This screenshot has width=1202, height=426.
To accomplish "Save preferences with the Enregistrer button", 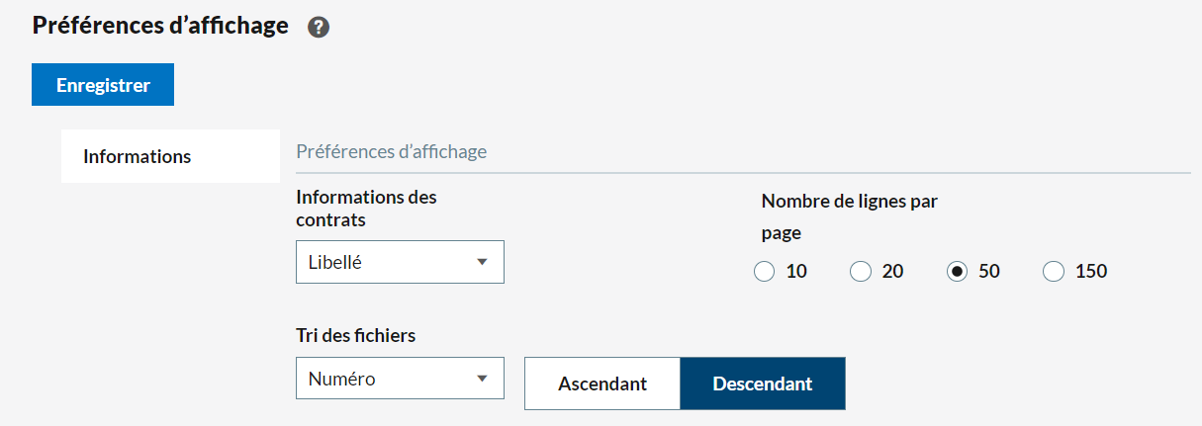I will click(x=103, y=85).
